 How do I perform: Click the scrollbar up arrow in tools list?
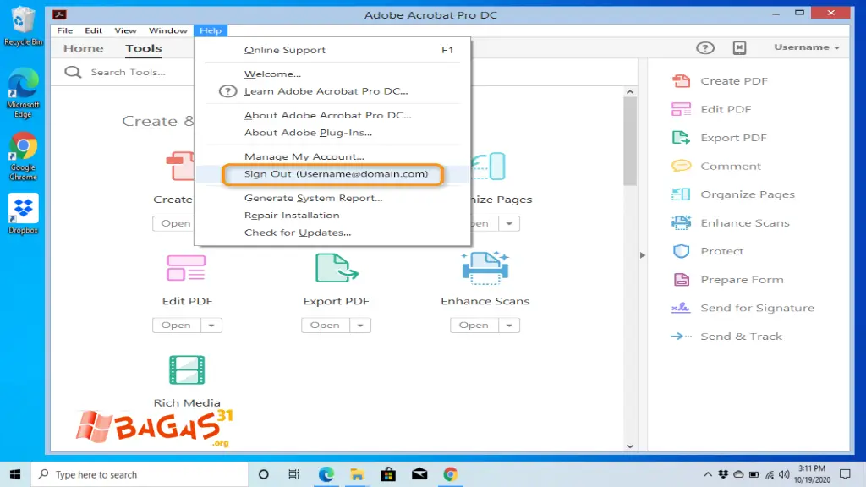[629, 91]
